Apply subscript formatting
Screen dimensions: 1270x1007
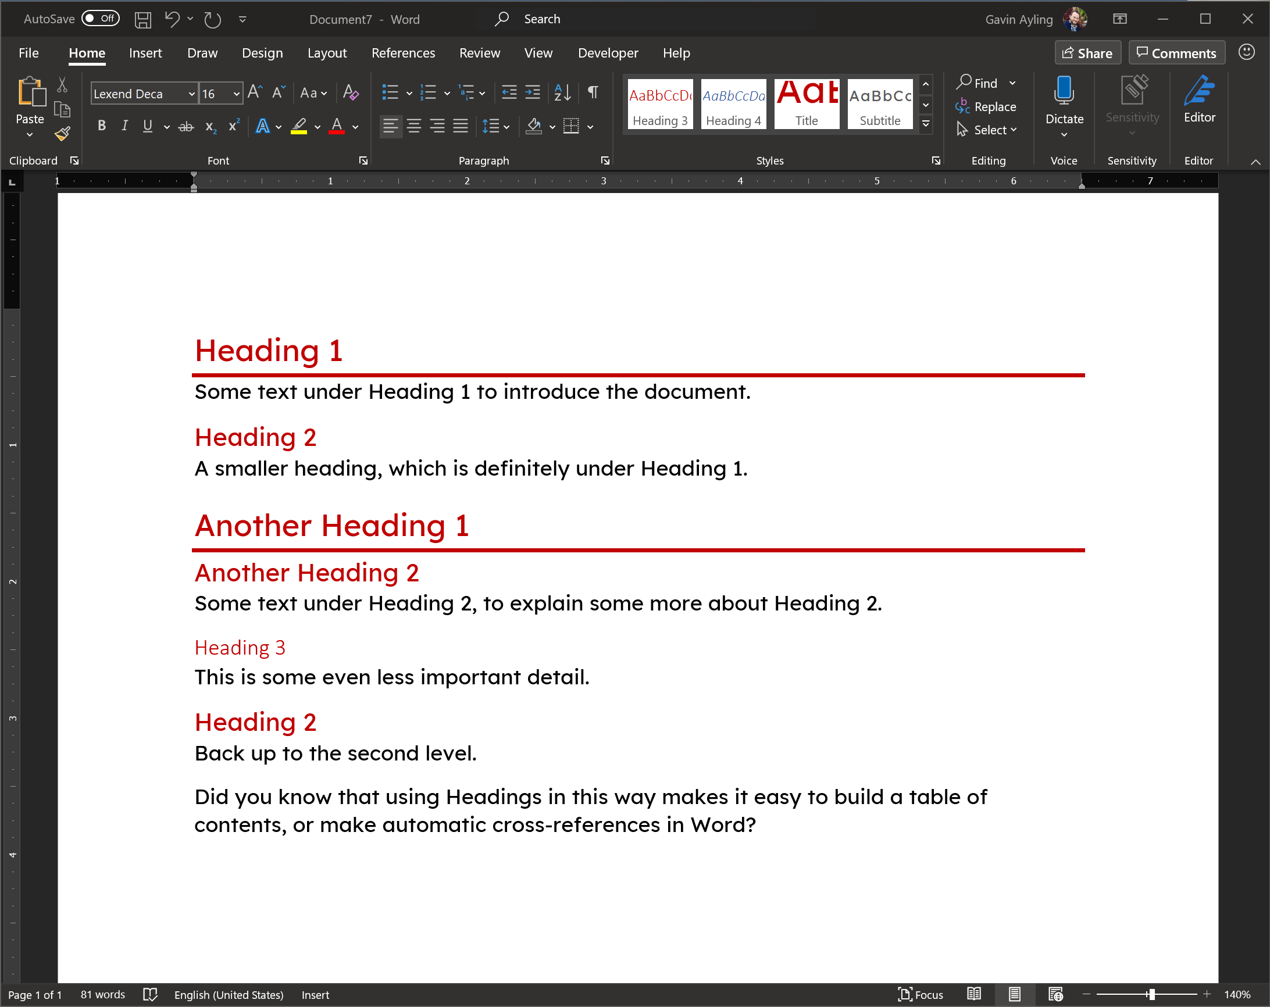211,127
